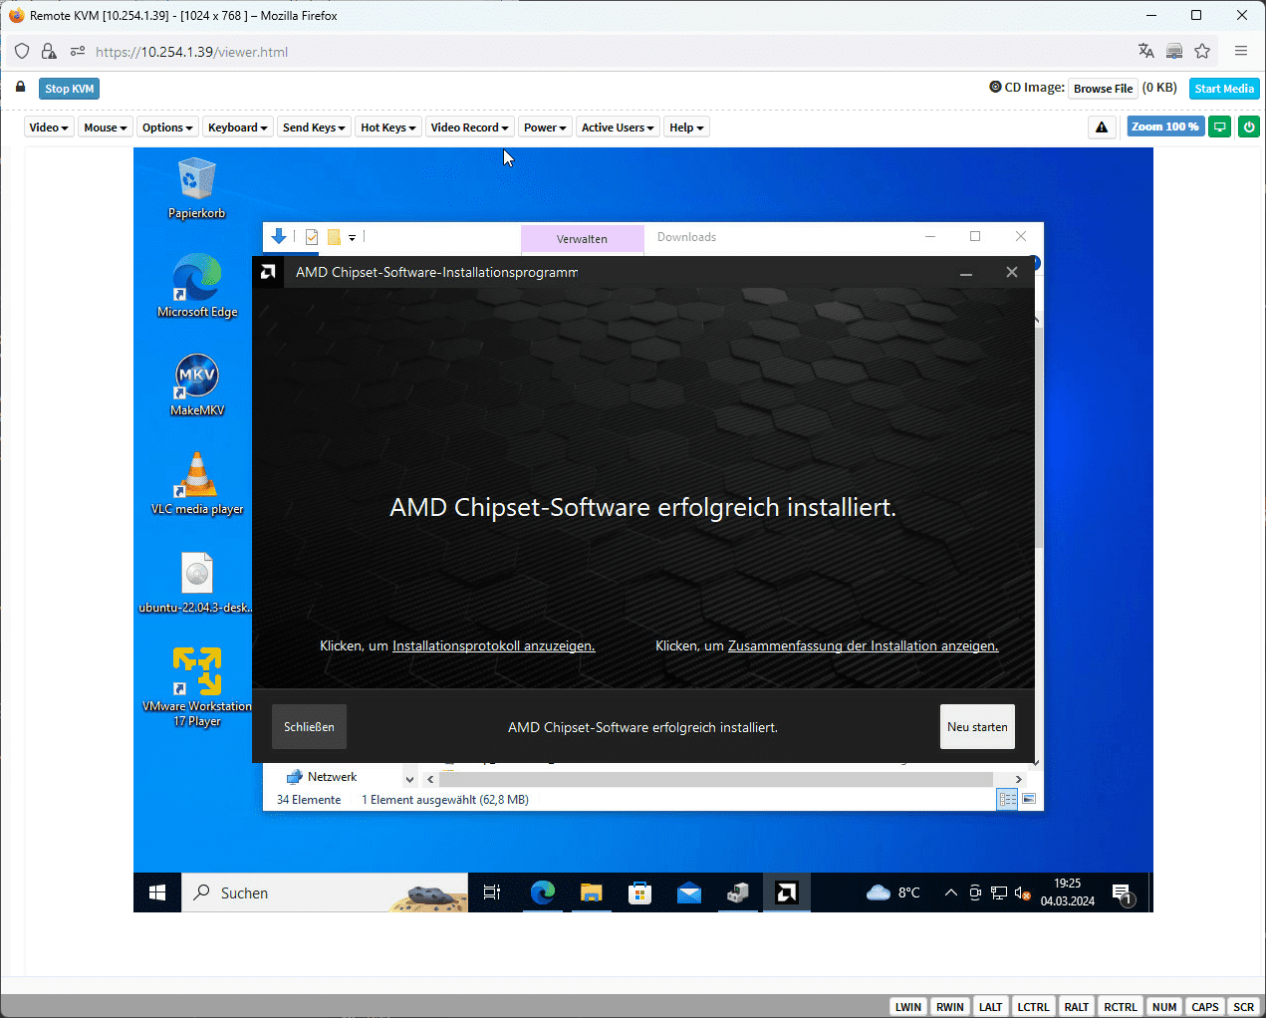Open the Installationsprotokoll anzeigen link
The image size is (1266, 1018).
(x=493, y=645)
